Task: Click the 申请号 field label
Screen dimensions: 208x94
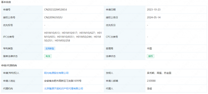Action: [7, 10]
